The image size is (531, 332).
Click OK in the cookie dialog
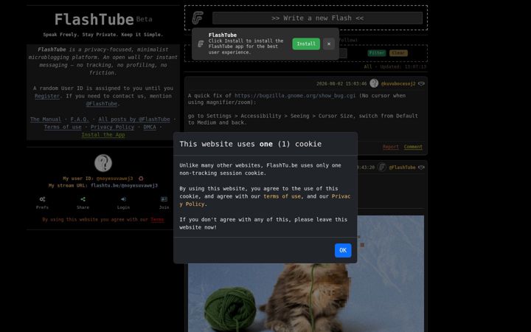click(x=343, y=250)
